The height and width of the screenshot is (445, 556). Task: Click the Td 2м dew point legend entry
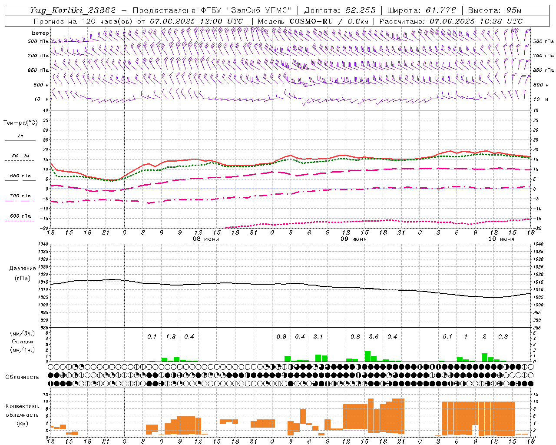click(x=20, y=156)
